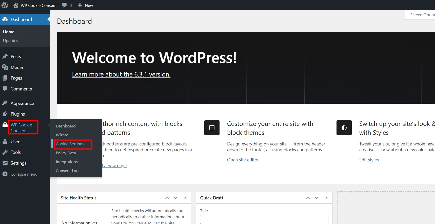Click the Media icon in sidebar
This screenshot has width=435, height=224.
coord(5,67)
